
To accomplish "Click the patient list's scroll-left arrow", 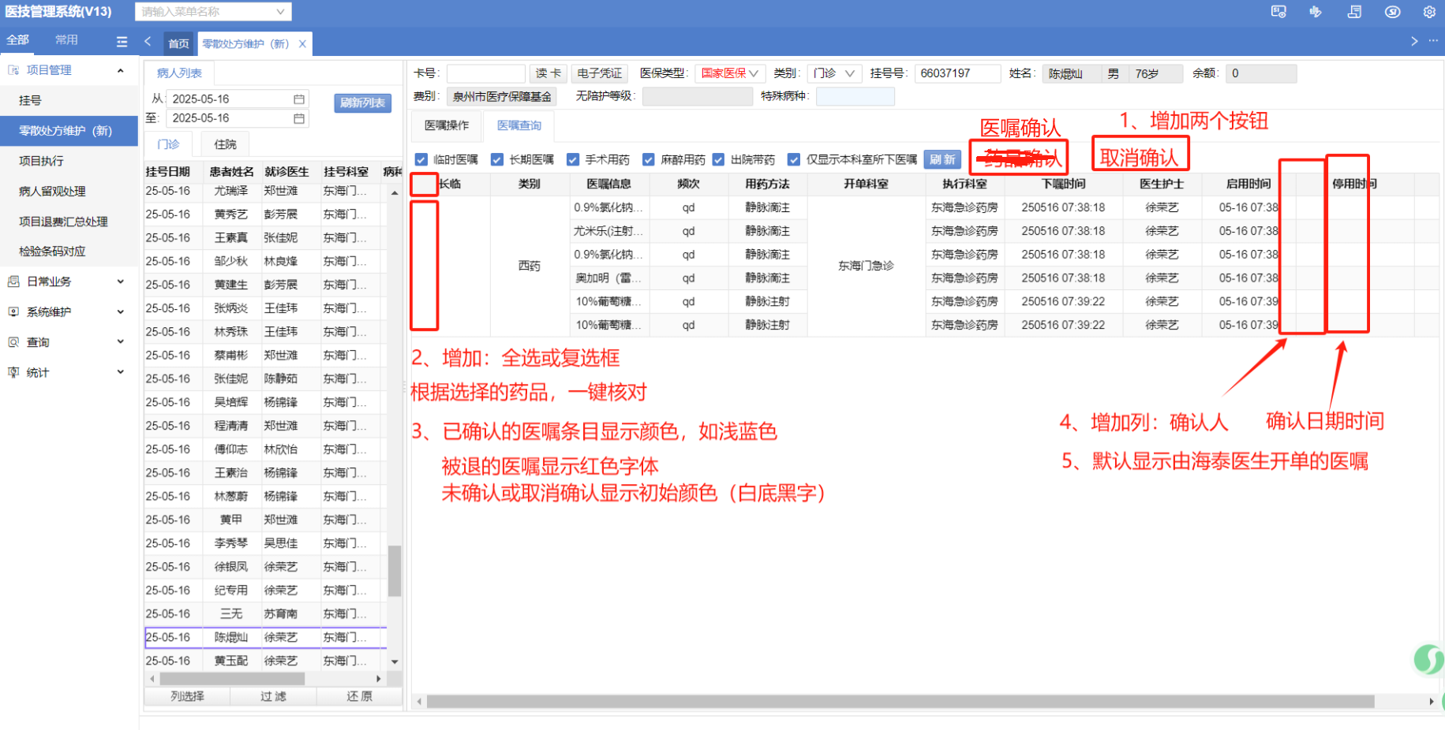I will tap(152, 679).
